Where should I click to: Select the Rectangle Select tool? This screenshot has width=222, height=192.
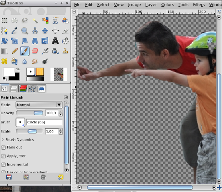[x=4, y=20]
